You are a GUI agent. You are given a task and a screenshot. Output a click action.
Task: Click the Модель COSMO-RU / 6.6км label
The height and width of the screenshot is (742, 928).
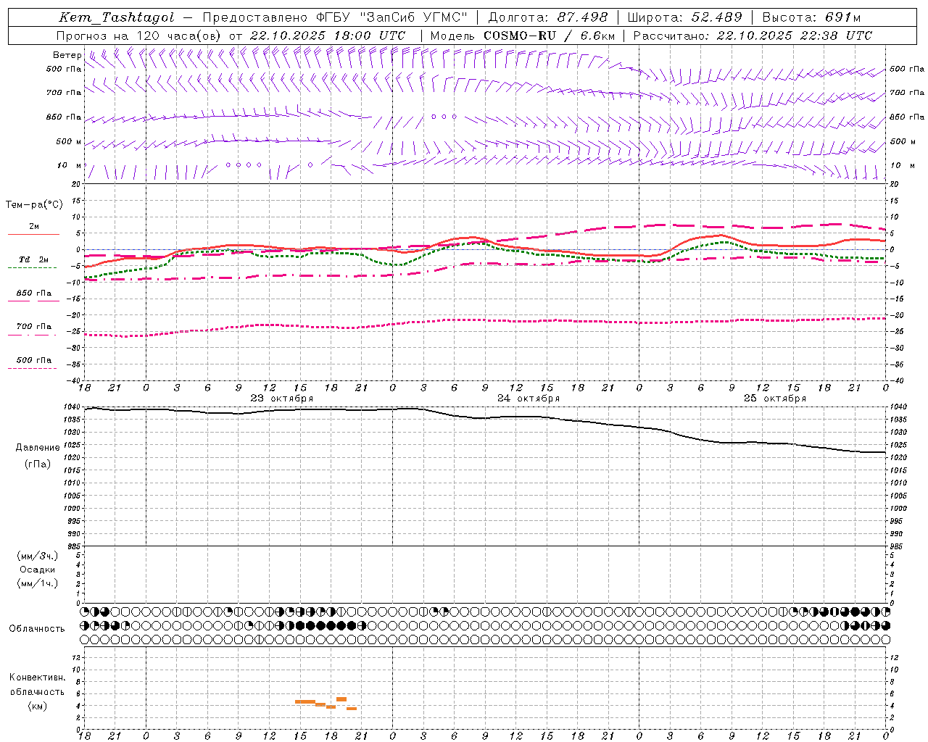pyautogui.click(x=522, y=36)
